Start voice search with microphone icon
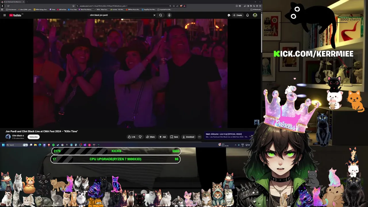Image resolution: width=368 pixels, height=207 pixels. pos(169,15)
